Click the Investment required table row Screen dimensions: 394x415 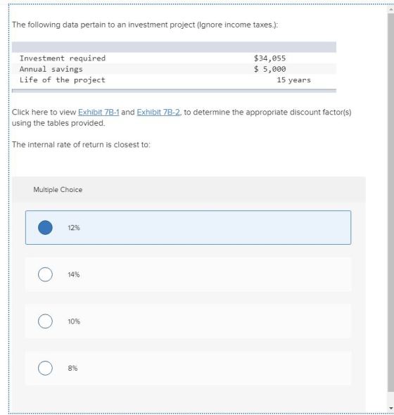click(x=174, y=58)
